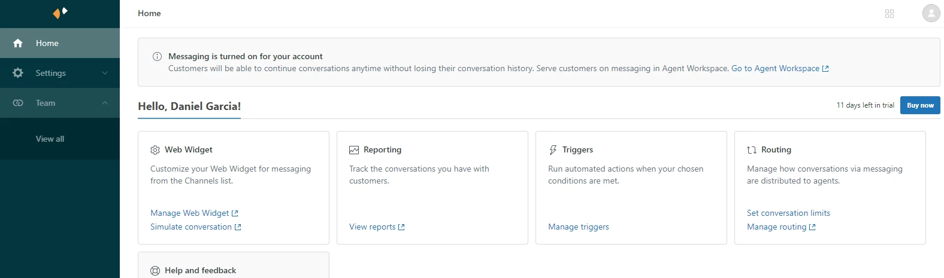Screen dimensions: 944x278
Task: Click the Set conversation limits link
Action: click(x=788, y=213)
